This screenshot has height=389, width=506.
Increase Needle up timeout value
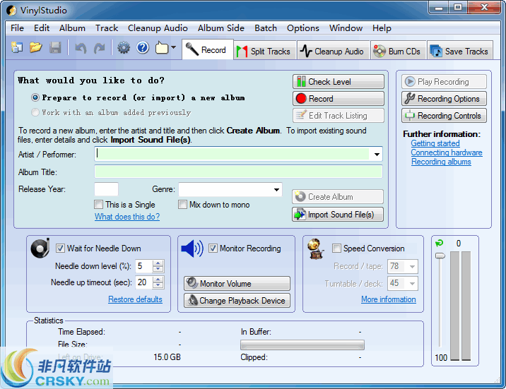[x=158, y=279]
